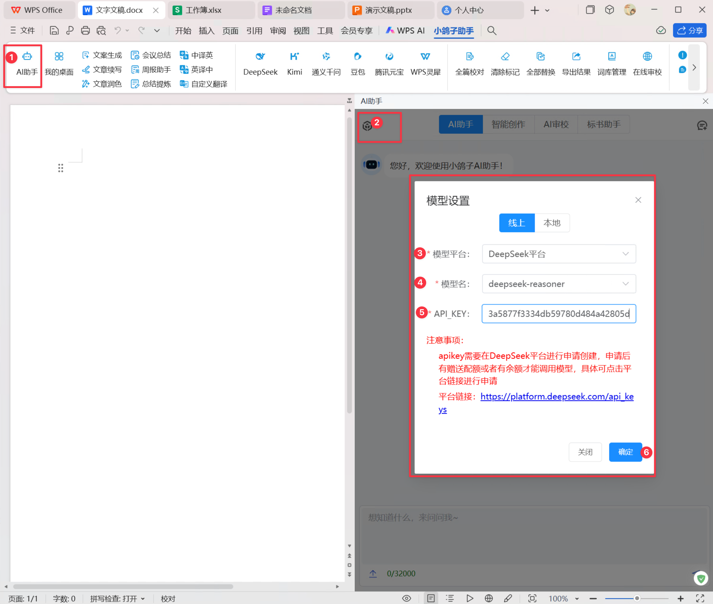Launch 文案生成 tool
The width and height of the screenshot is (713, 604).
coord(102,55)
